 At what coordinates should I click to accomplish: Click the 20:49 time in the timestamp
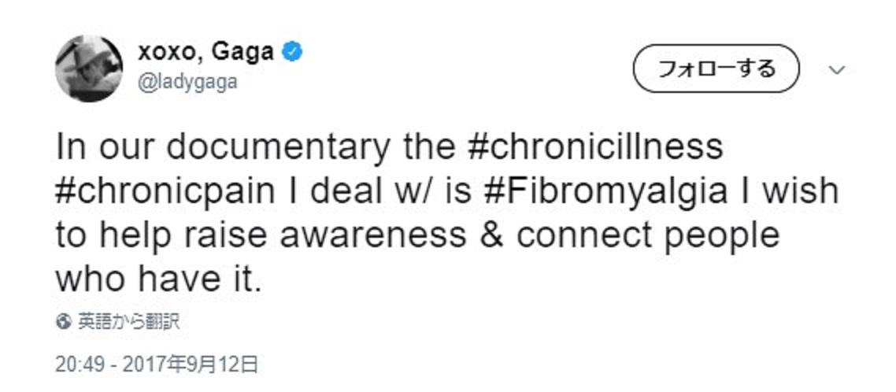[75, 364]
